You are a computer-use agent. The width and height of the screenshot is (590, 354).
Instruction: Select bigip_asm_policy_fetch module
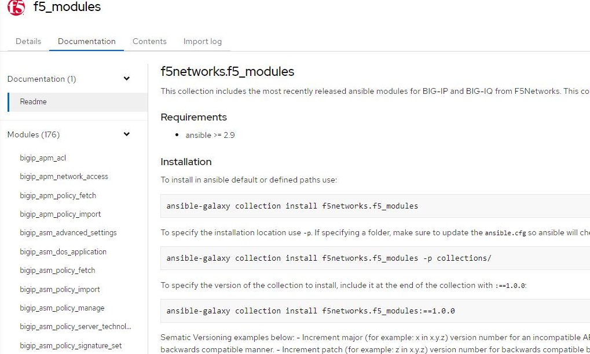[57, 270]
